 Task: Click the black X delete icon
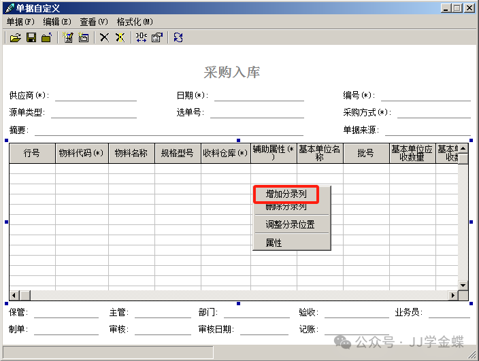click(x=104, y=37)
